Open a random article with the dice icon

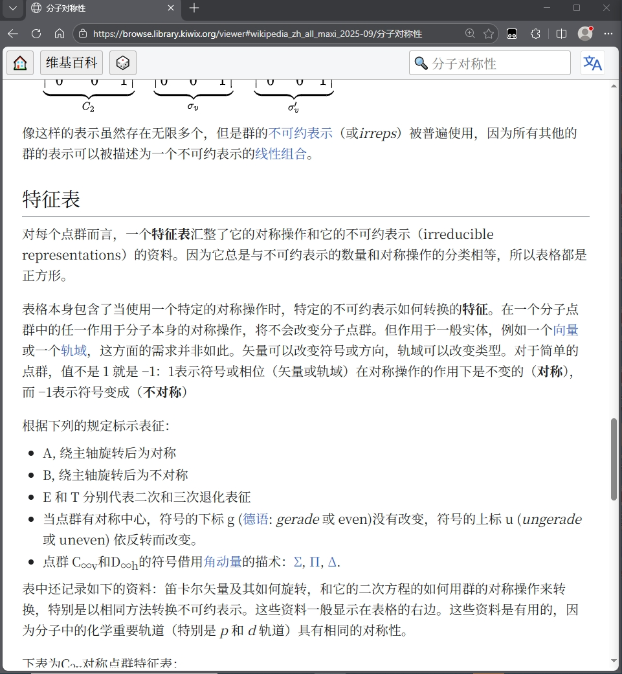tap(122, 63)
